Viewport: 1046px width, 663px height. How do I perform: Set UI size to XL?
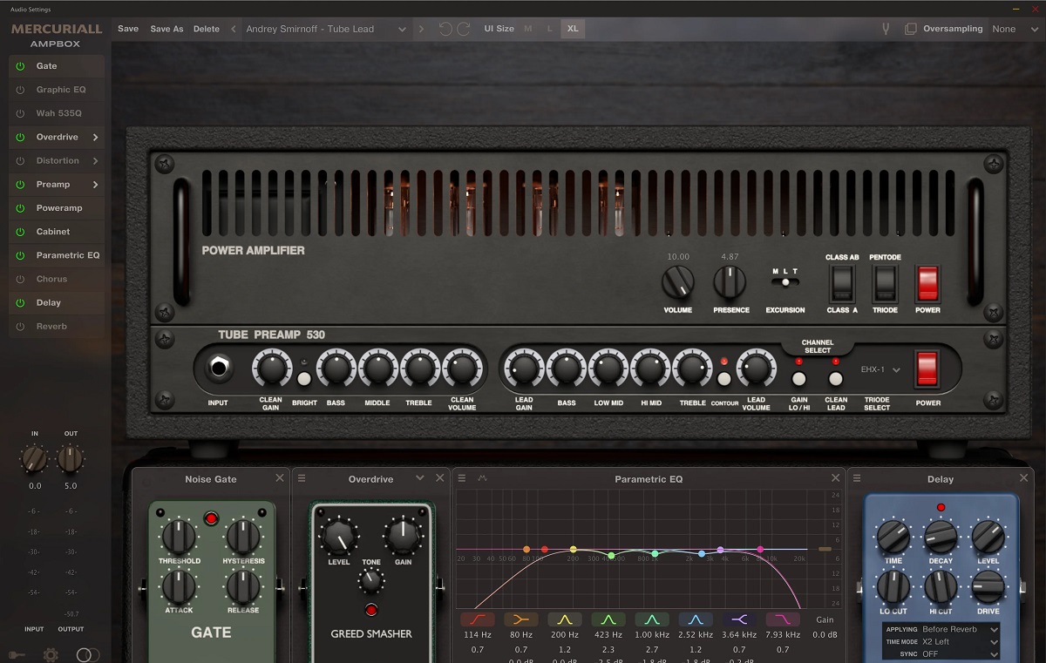[573, 29]
